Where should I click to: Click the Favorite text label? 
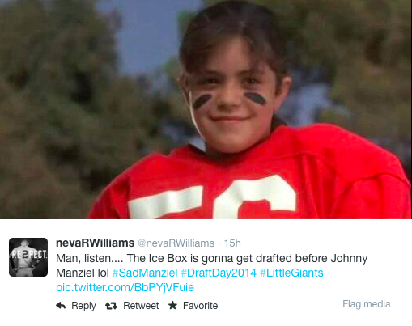200,306
